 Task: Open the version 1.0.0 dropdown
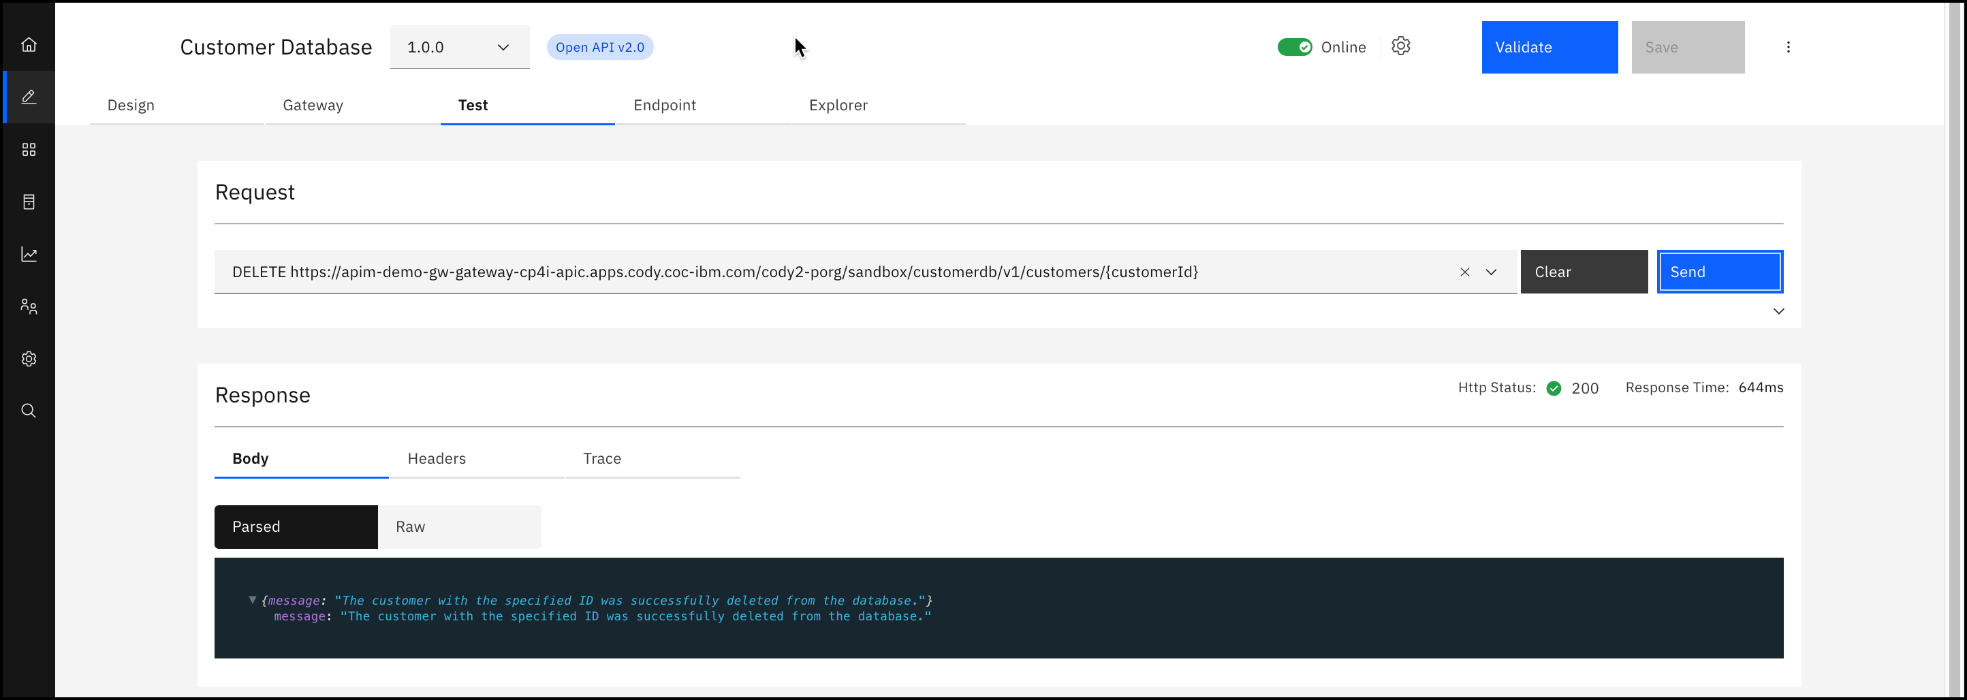[459, 46]
